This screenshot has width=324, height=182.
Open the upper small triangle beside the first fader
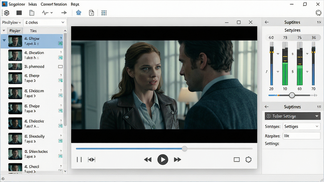pos(278,54)
